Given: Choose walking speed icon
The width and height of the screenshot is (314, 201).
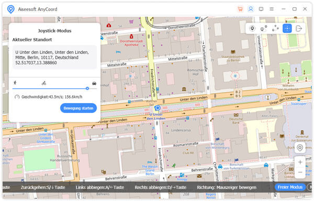Looking at the screenshot, I should (x=15, y=83).
